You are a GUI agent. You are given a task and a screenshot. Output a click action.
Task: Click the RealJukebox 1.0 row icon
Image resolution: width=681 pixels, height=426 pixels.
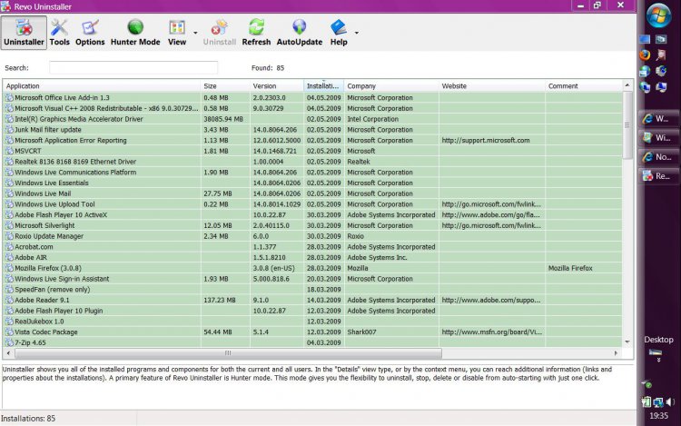tap(9, 322)
